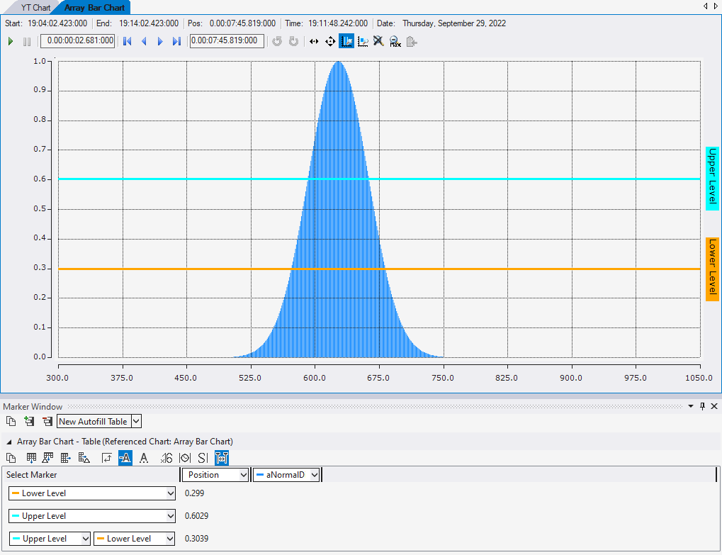Collapse the Array Bar Chart - Table section
This screenshot has width=722, height=555.
click(x=9, y=442)
